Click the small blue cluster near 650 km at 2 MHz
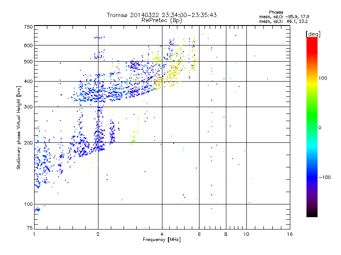341x255 pixels. pos(99,37)
